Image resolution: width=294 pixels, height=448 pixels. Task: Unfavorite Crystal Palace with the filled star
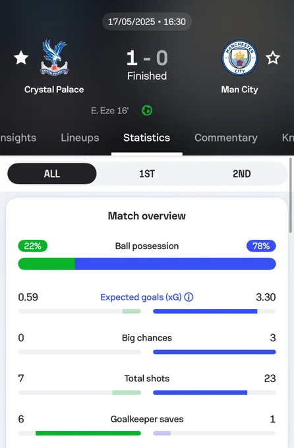coord(21,58)
